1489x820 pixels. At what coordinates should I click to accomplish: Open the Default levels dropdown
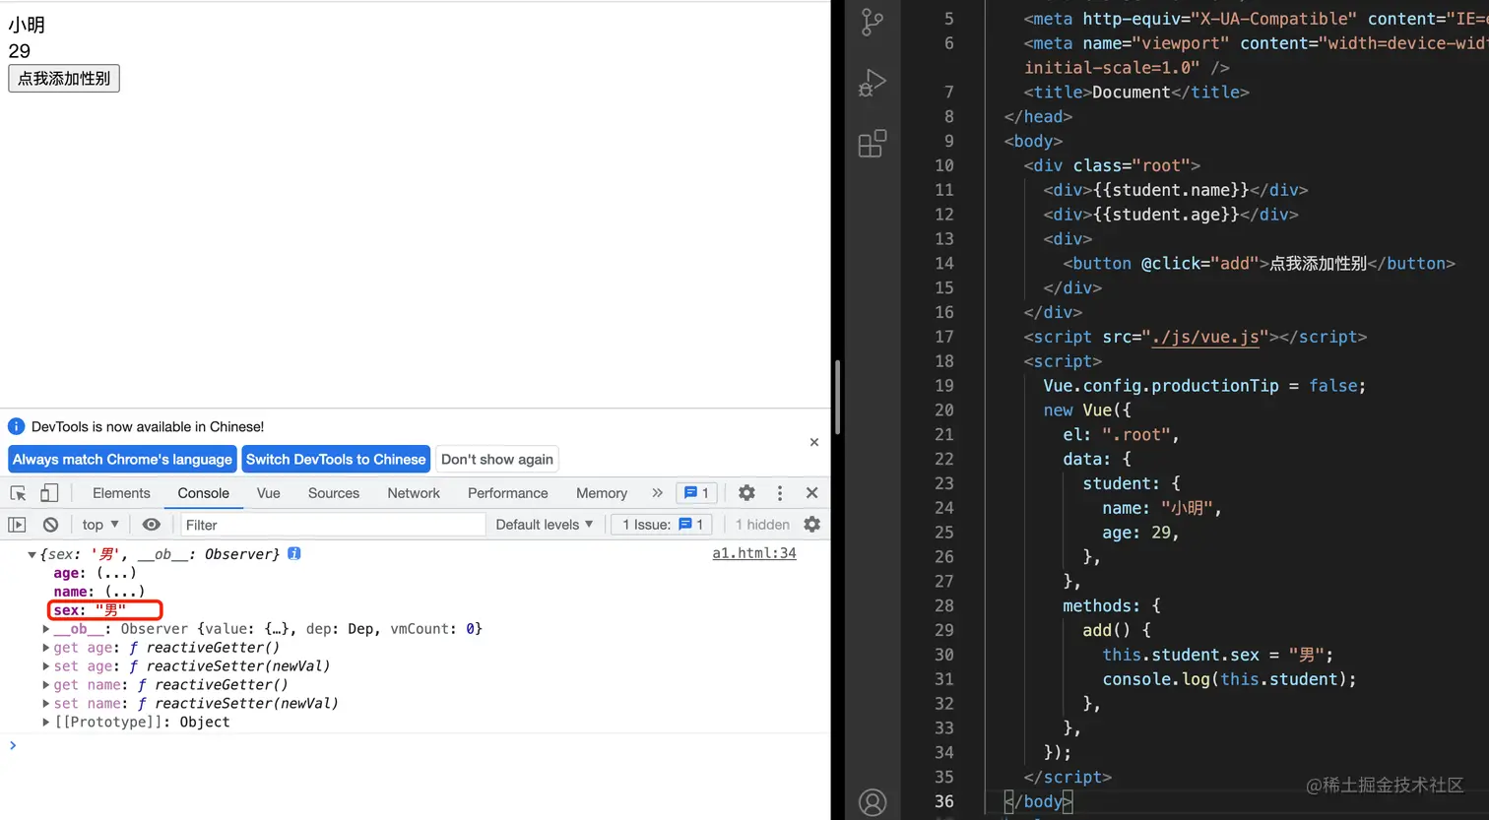click(x=545, y=525)
